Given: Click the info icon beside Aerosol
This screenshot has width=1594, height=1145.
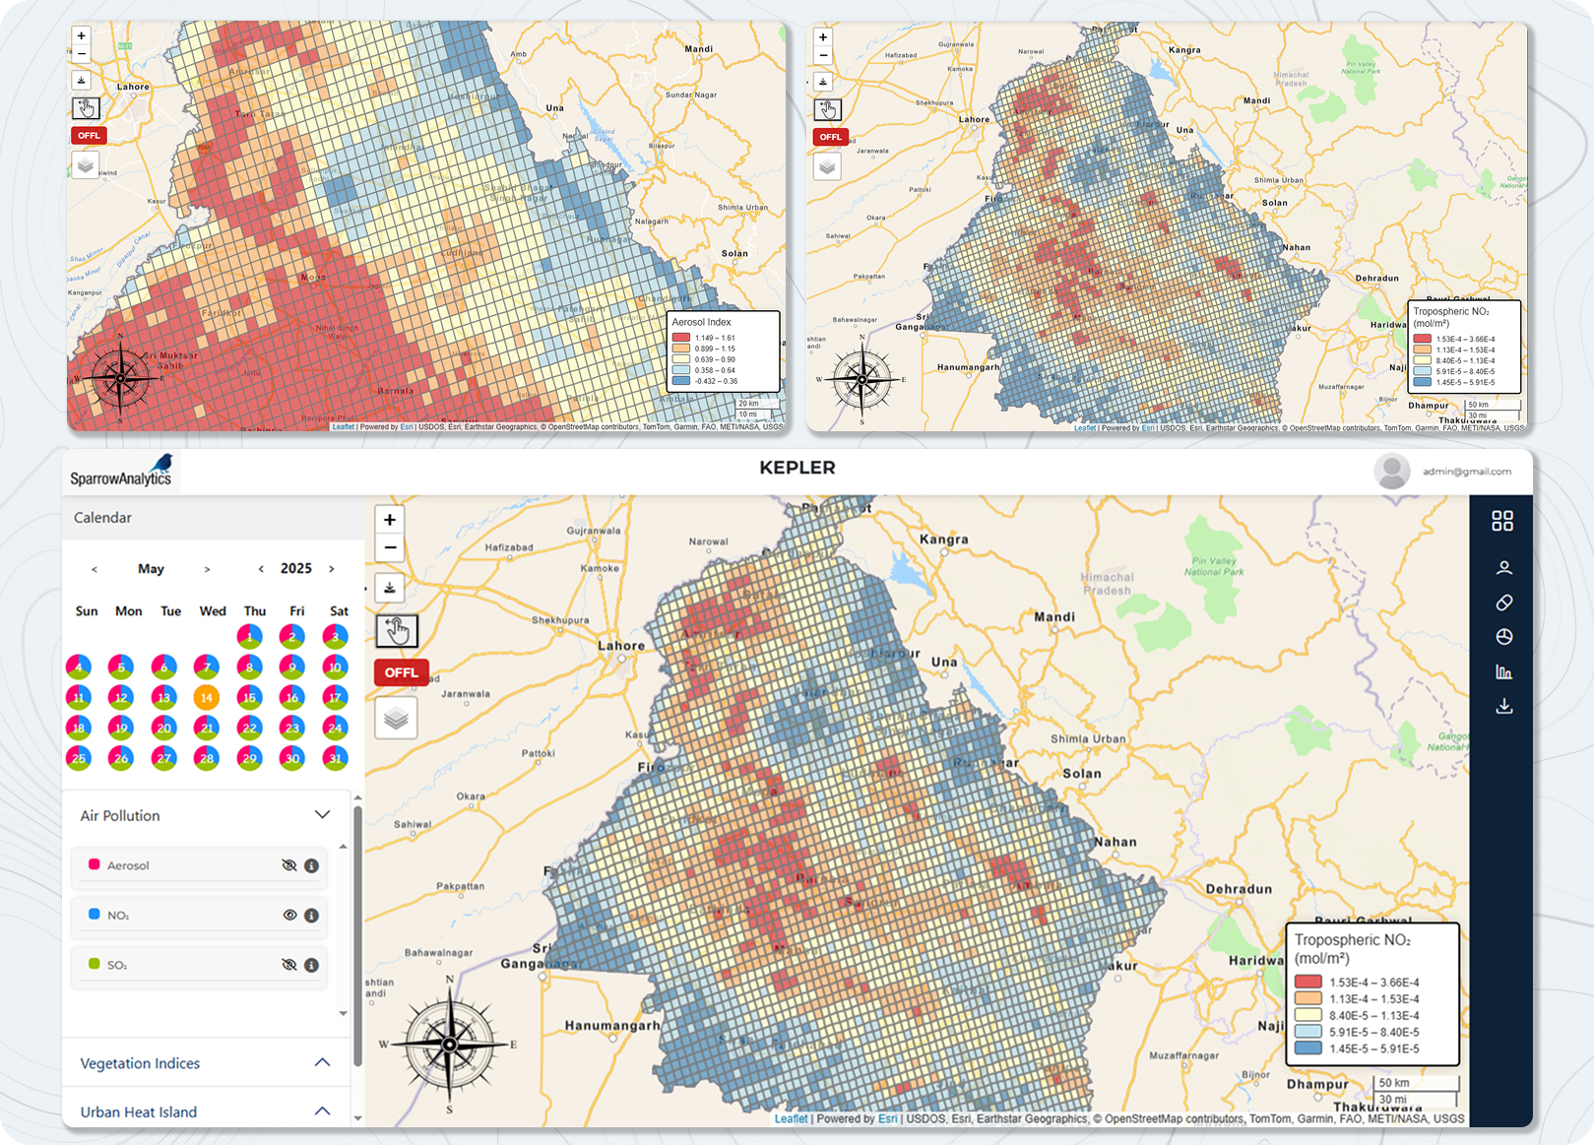Looking at the screenshot, I should tap(311, 866).
